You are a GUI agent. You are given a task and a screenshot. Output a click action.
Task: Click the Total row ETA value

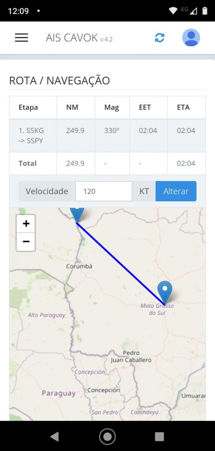(x=186, y=163)
